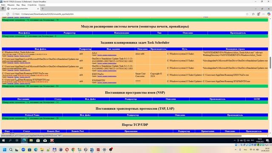Click the Edge icon on guest taskbar
Image resolution: width=272 pixels, height=153 pixels.
point(24,140)
